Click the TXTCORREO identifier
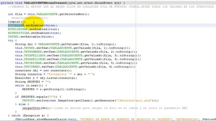216x121 pixels. (32, 67)
